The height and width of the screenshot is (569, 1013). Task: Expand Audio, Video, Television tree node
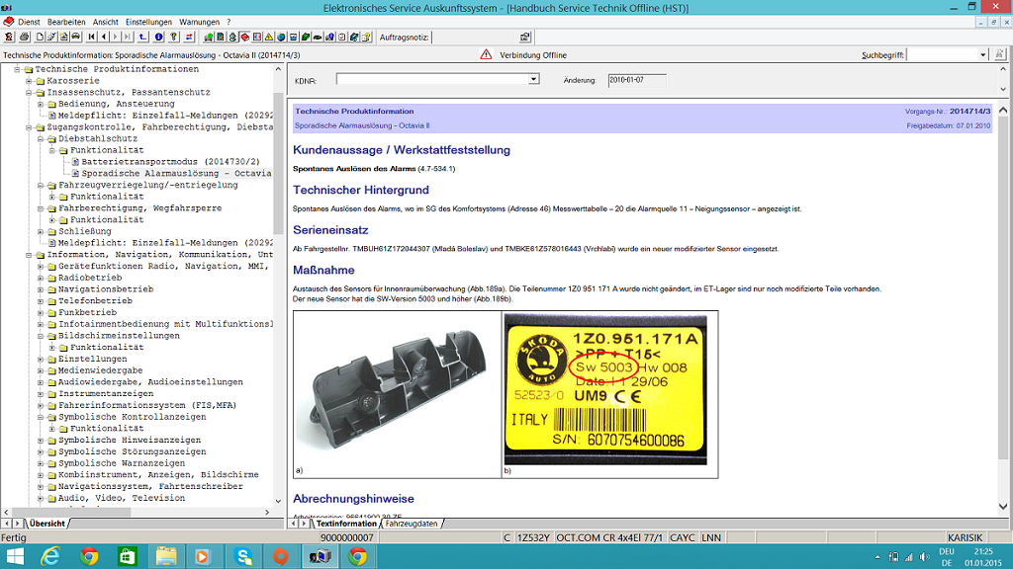point(41,499)
